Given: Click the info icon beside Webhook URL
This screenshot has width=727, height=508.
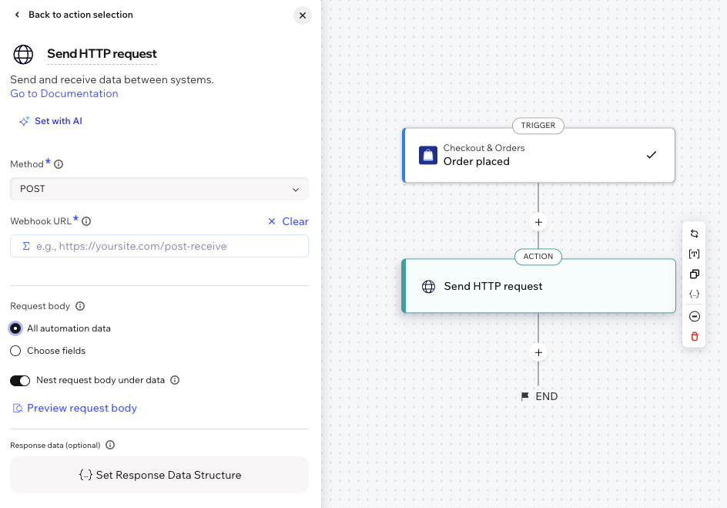Looking at the screenshot, I should (86, 221).
